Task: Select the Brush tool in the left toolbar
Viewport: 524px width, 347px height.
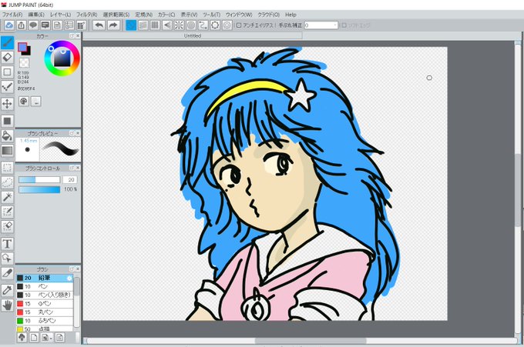Action: coord(8,43)
